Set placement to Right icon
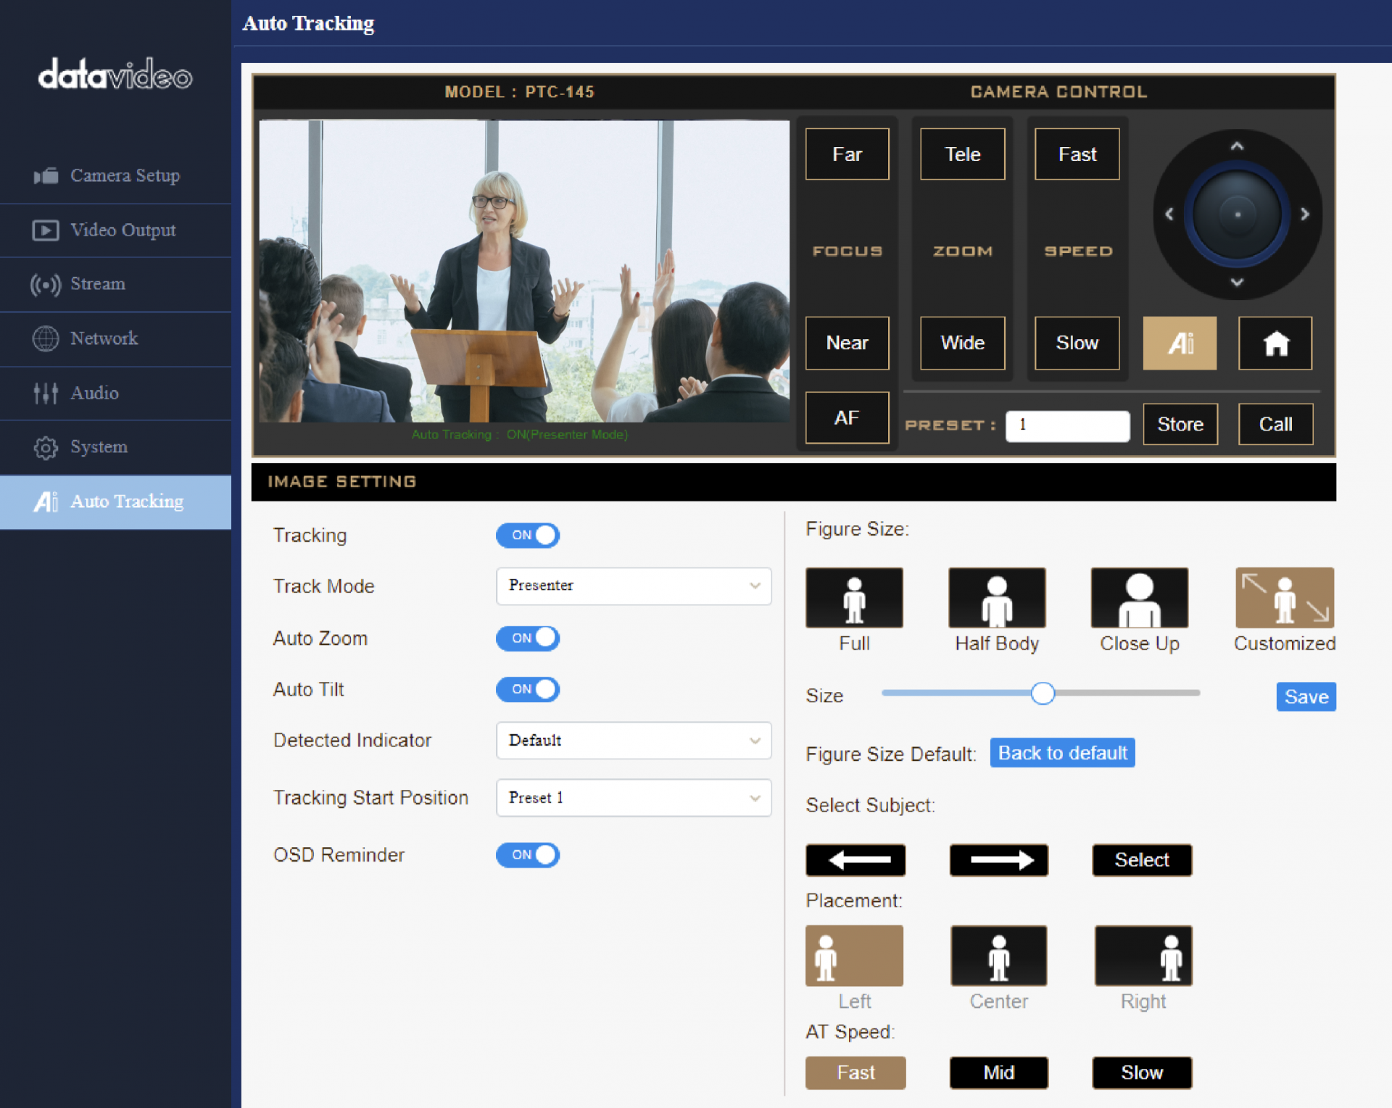 (x=1142, y=955)
